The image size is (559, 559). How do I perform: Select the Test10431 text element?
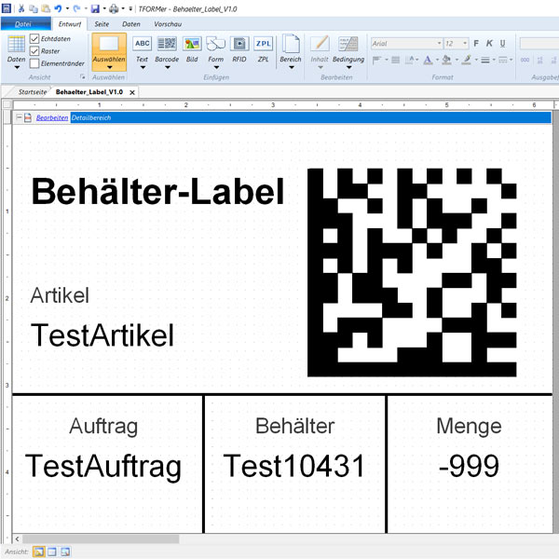294,466
